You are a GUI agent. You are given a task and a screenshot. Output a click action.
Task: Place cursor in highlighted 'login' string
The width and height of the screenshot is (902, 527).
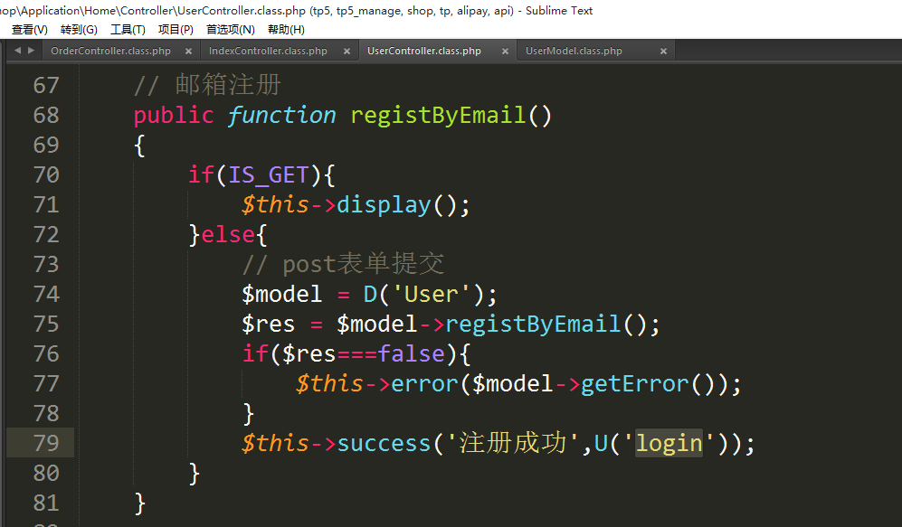pos(669,443)
